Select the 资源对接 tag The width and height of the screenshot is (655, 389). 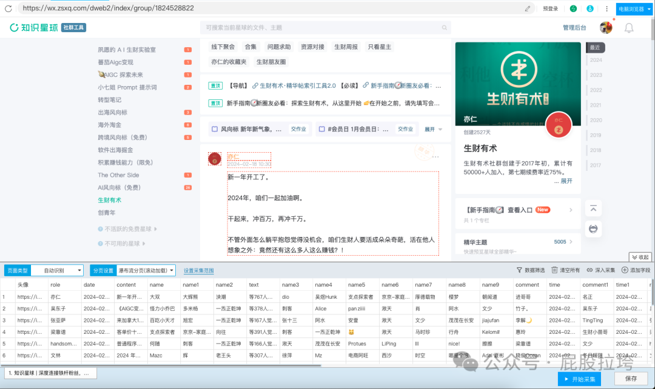[x=312, y=47]
